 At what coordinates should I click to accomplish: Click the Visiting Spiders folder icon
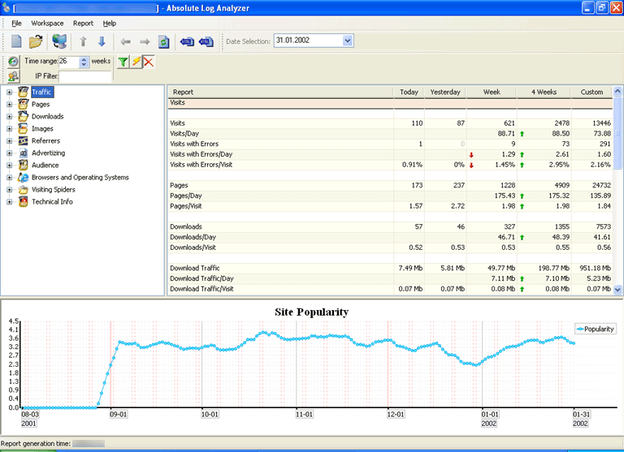pos(24,190)
